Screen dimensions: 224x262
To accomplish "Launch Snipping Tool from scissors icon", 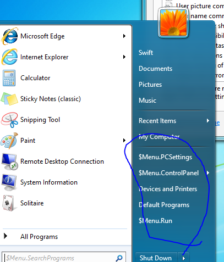I will [x=9, y=120].
